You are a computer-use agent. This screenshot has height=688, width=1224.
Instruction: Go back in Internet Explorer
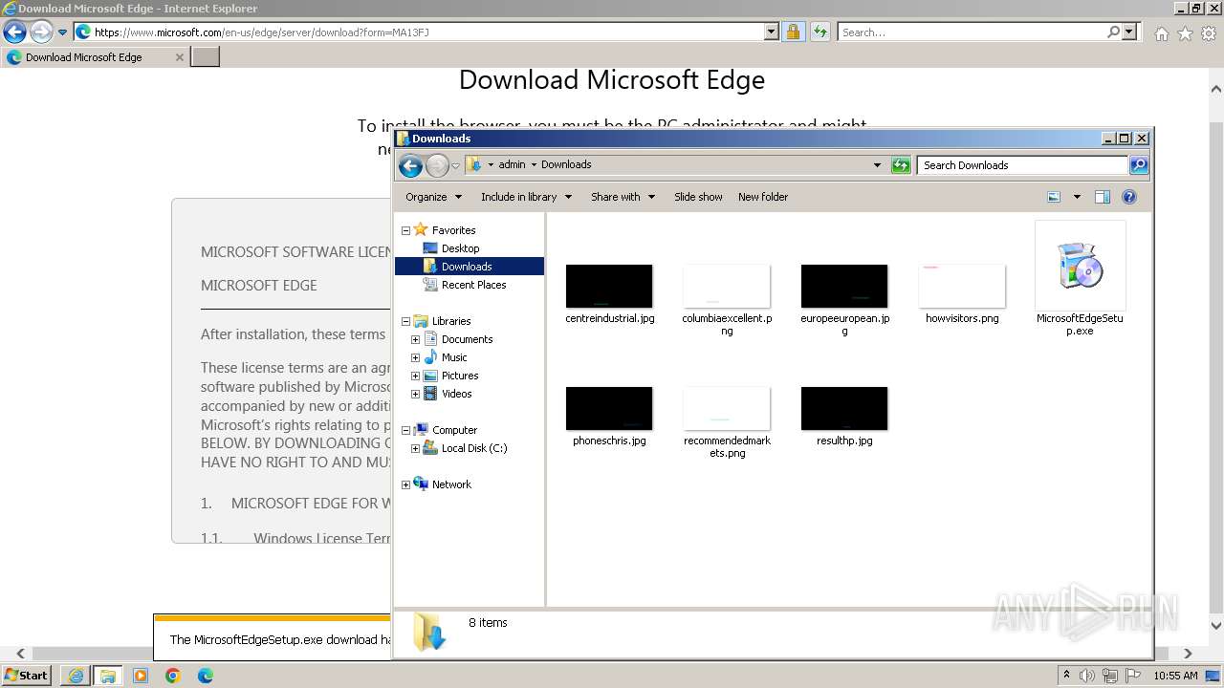pos(14,32)
